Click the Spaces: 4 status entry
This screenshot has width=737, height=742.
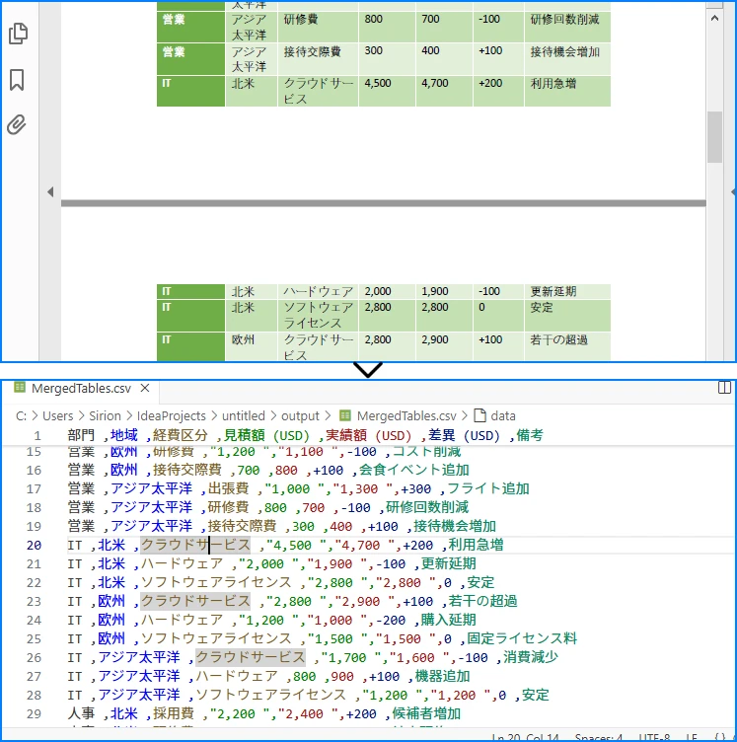[599, 737]
